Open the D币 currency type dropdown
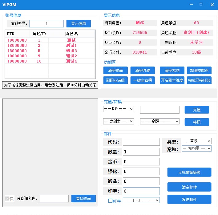Screen dimensions: 218x215 (118, 109)
